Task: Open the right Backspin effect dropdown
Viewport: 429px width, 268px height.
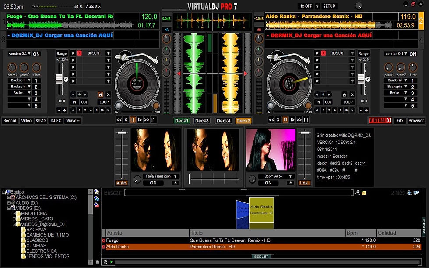Action: point(396,87)
